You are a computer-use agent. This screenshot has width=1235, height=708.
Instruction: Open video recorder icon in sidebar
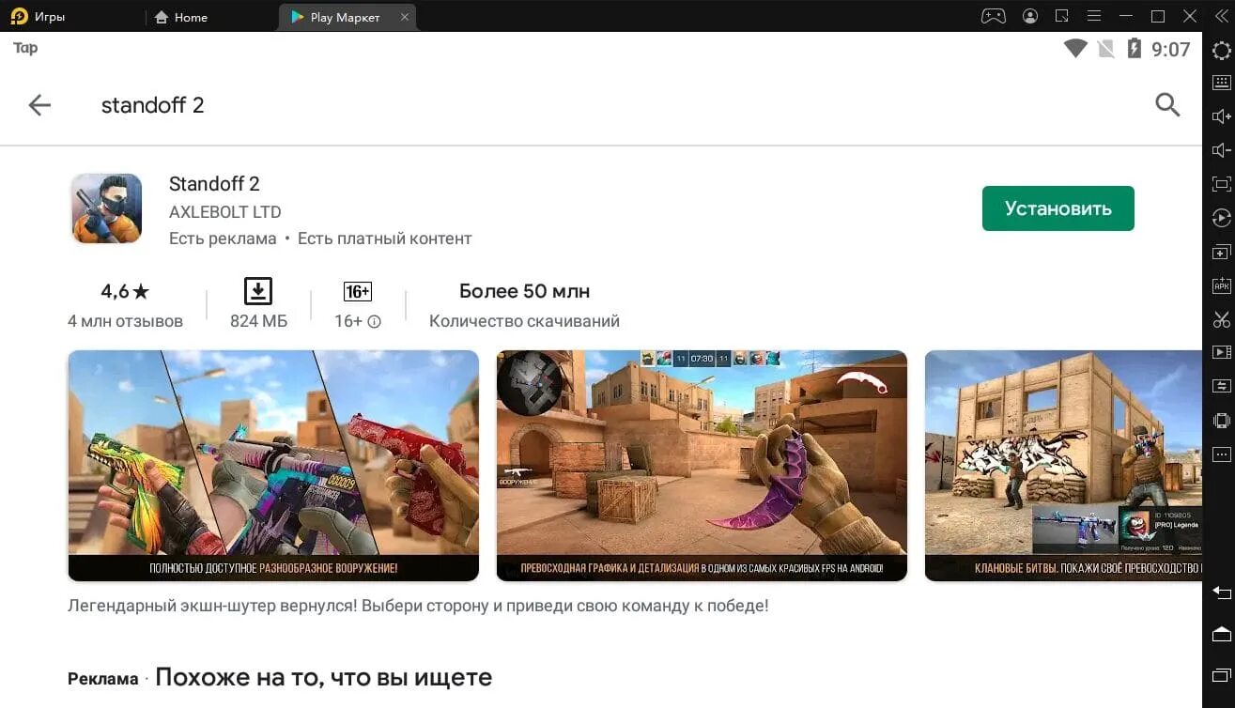(x=1221, y=352)
